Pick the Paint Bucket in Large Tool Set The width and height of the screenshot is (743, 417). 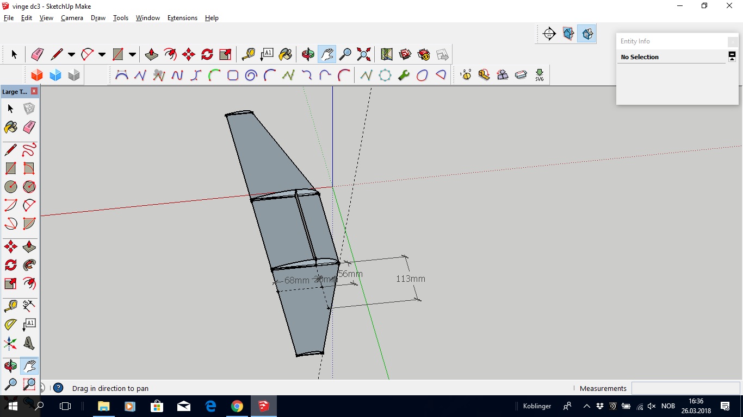(x=10, y=127)
